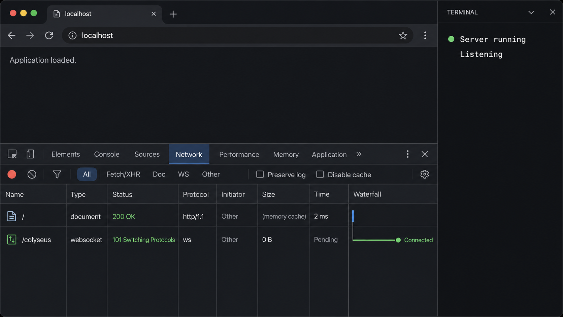The image size is (563, 317).
Task: Select the All request filter
Action: pos(87,174)
